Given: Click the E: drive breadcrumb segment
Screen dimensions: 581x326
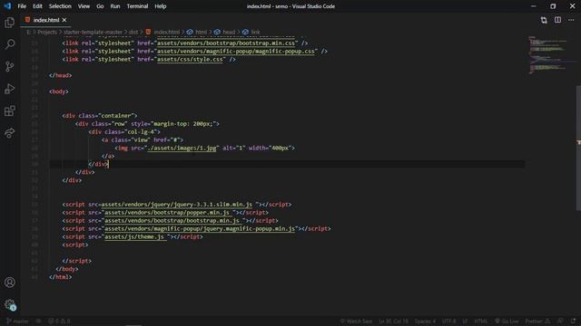Looking at the screenshot, I should tap(28, 33).
